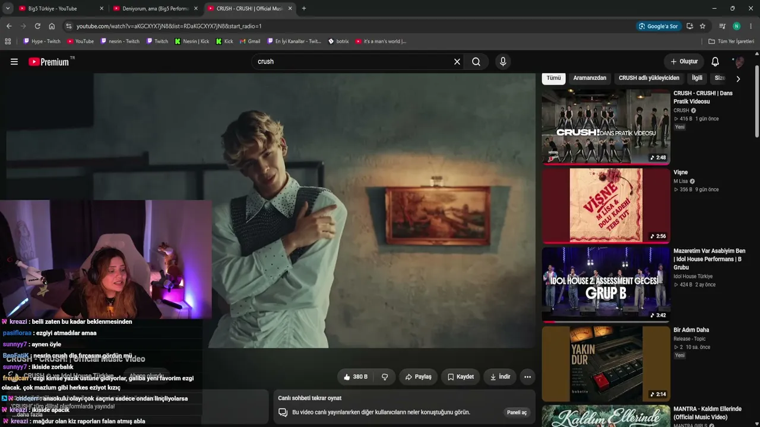Viewport: 760px width, 427px height.
Task: Open nesrin - Twitch bookmark
Action: 120,42
